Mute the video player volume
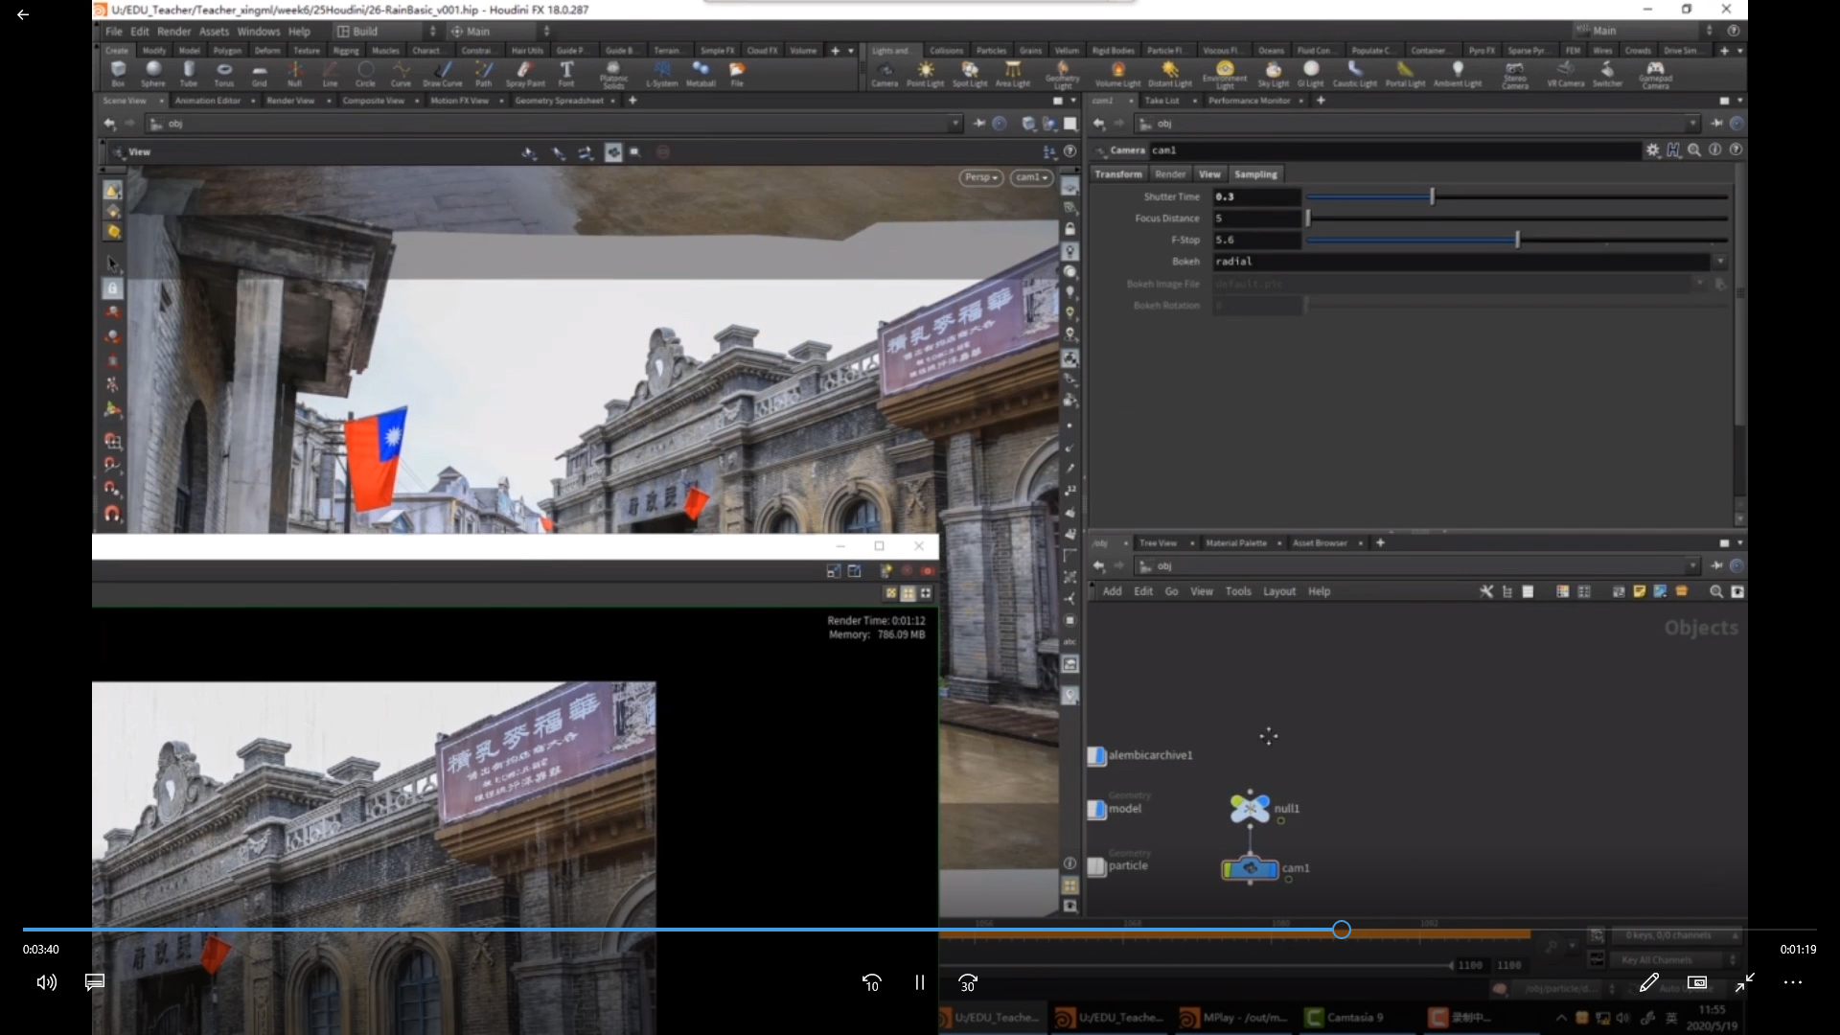 click(46, 982)
